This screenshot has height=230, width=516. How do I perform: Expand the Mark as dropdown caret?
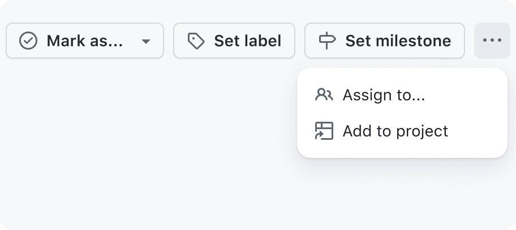pos(146,41)
